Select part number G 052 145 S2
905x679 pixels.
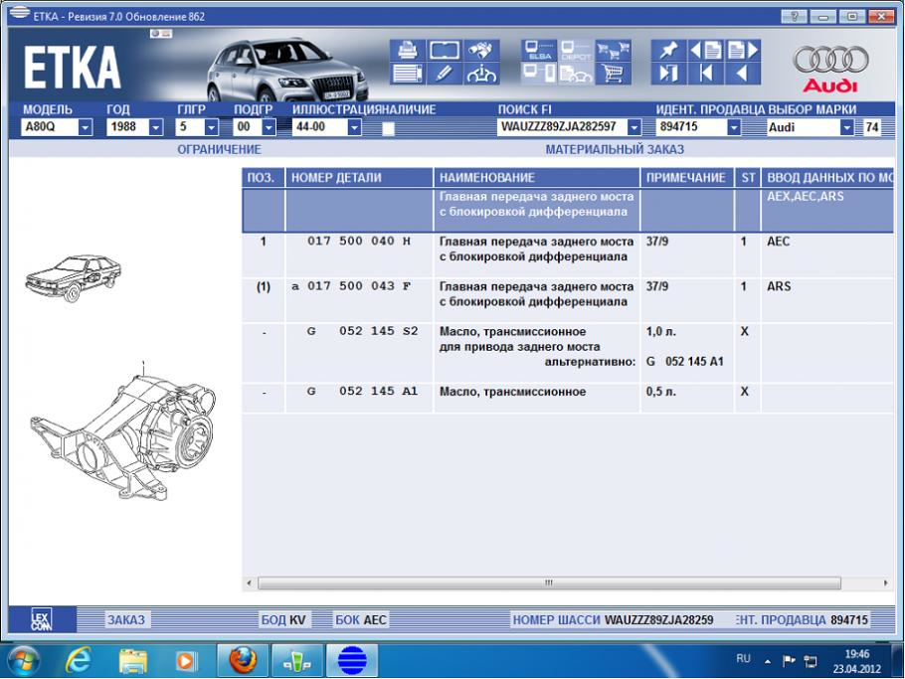[x=362, y=331]
